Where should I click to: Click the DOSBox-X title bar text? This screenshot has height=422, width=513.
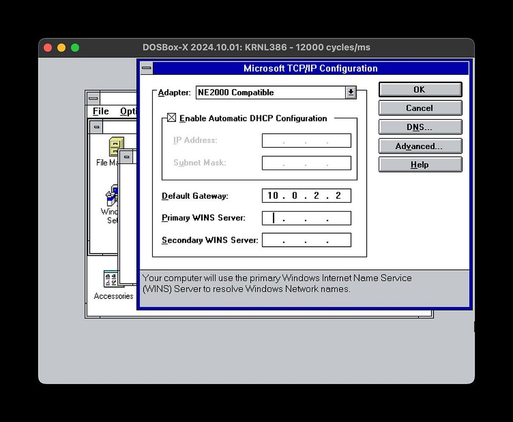256,47
